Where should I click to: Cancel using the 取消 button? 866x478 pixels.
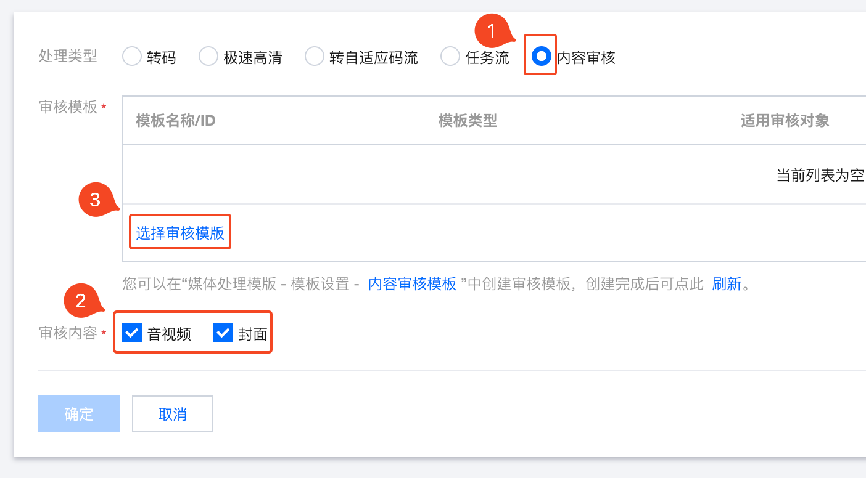click(173, 414)
